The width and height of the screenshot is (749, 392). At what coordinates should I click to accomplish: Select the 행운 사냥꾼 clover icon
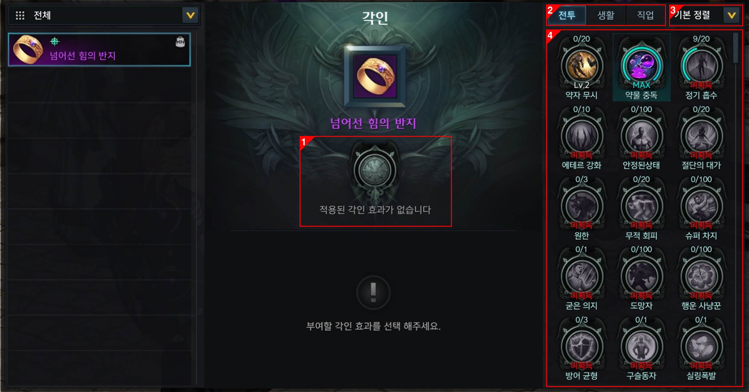tap(701, 276)
